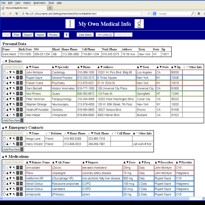
Task: Click the horizontal scrollbar at page bottom
Action: tap(96, 199)
